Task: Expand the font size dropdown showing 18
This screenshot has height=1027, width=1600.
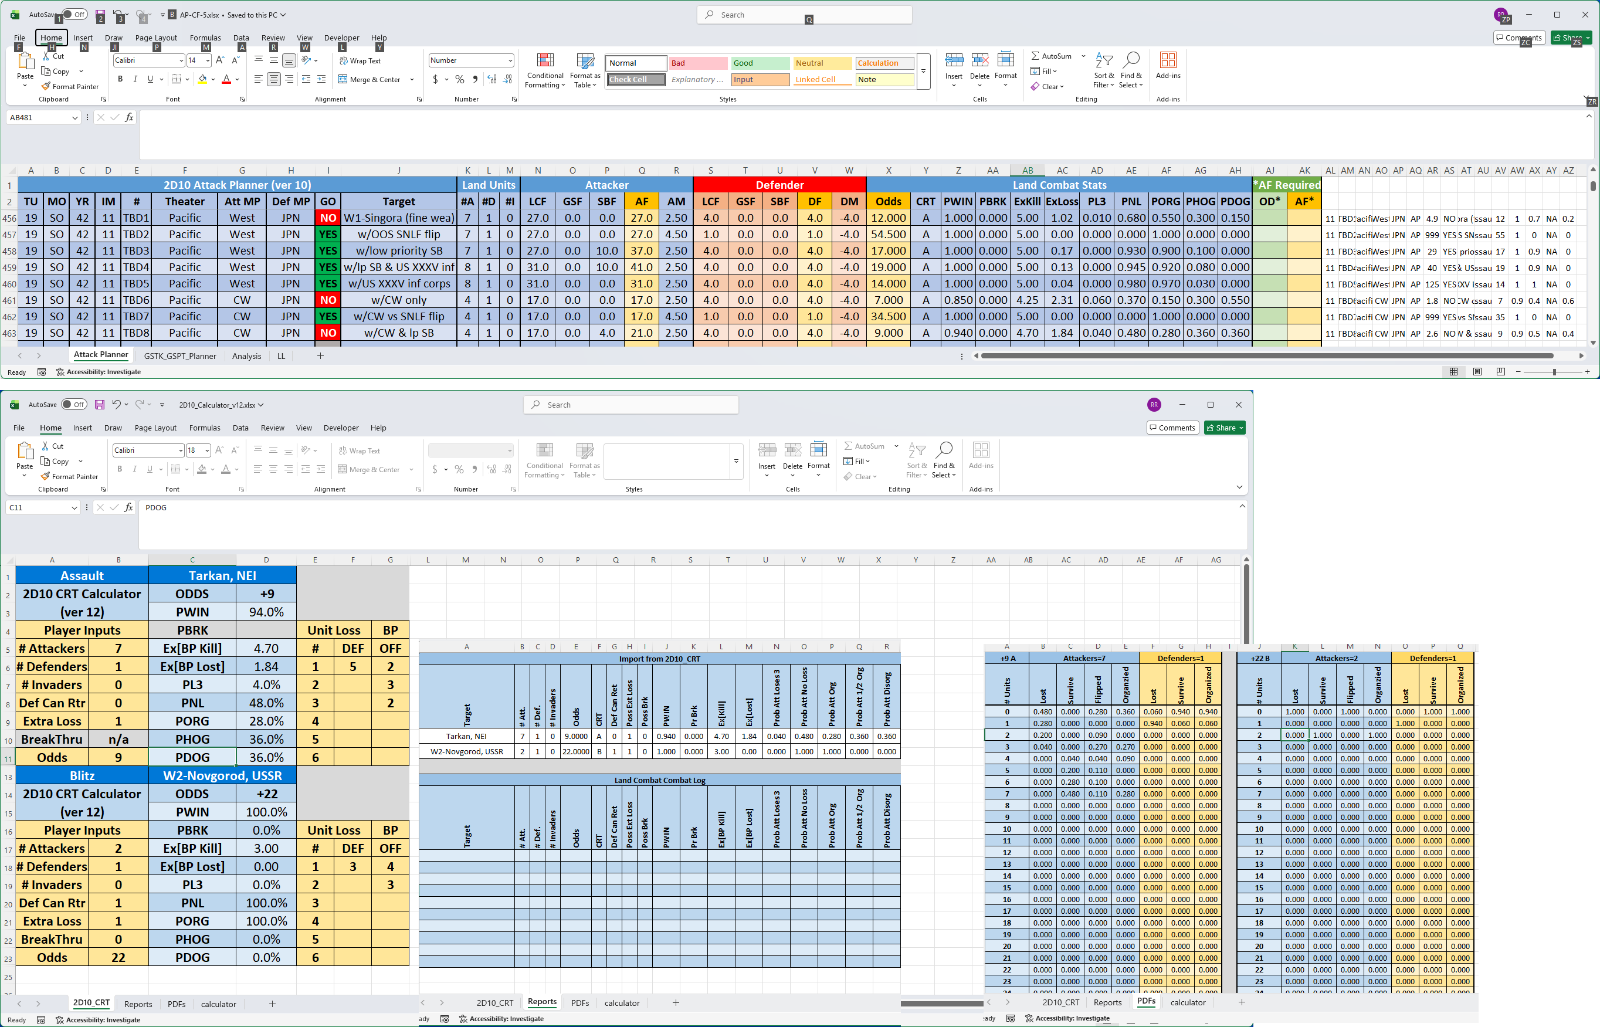Action: click(x=208, y=451)
